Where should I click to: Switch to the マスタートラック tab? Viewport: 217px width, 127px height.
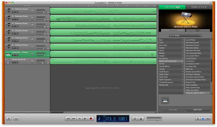pyautogui.click(x=199, y=7)
